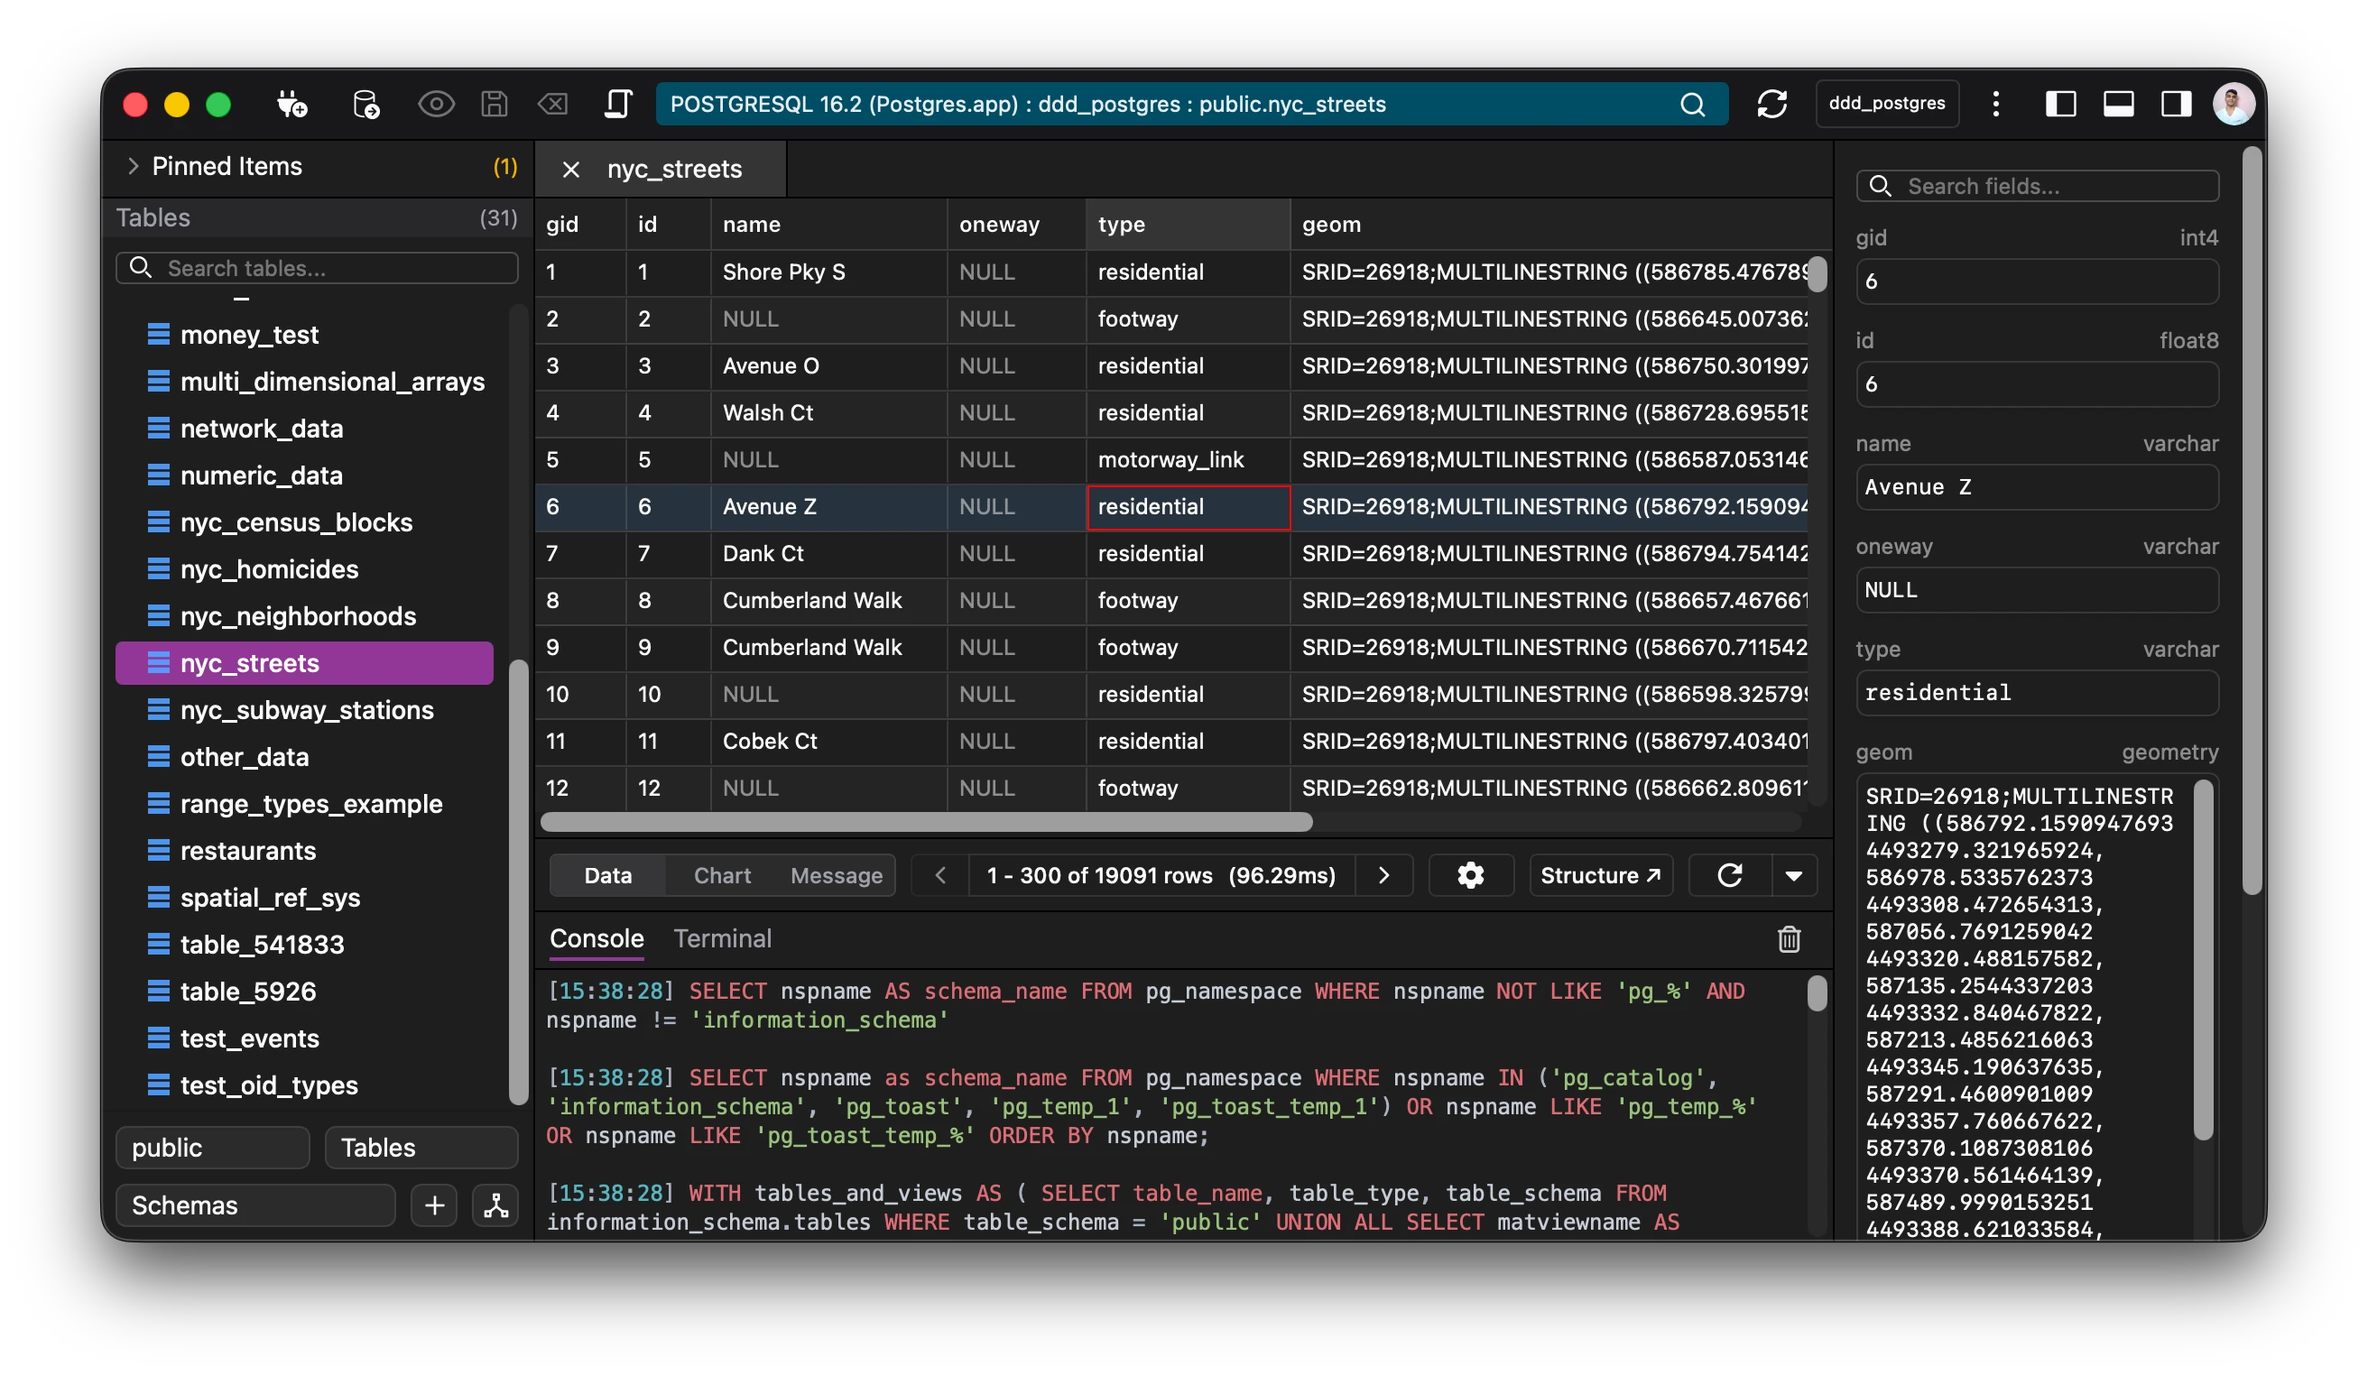Toggle the bottom console panel

[2118, 105]
